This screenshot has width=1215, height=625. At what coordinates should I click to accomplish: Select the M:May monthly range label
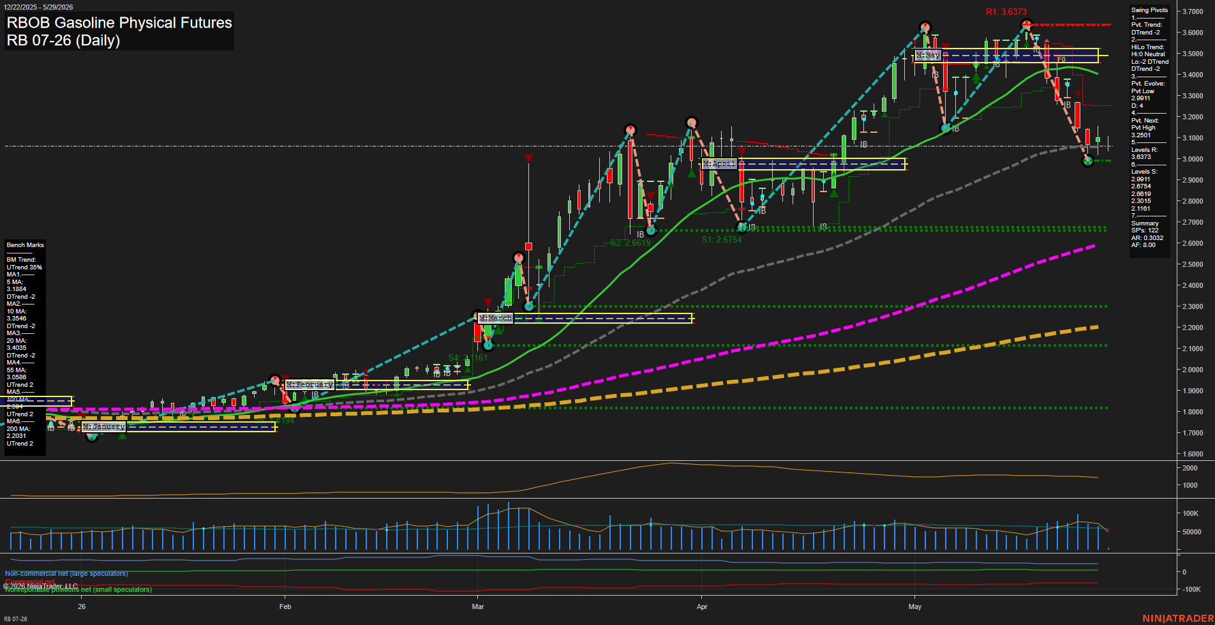[x=928, y=56]
